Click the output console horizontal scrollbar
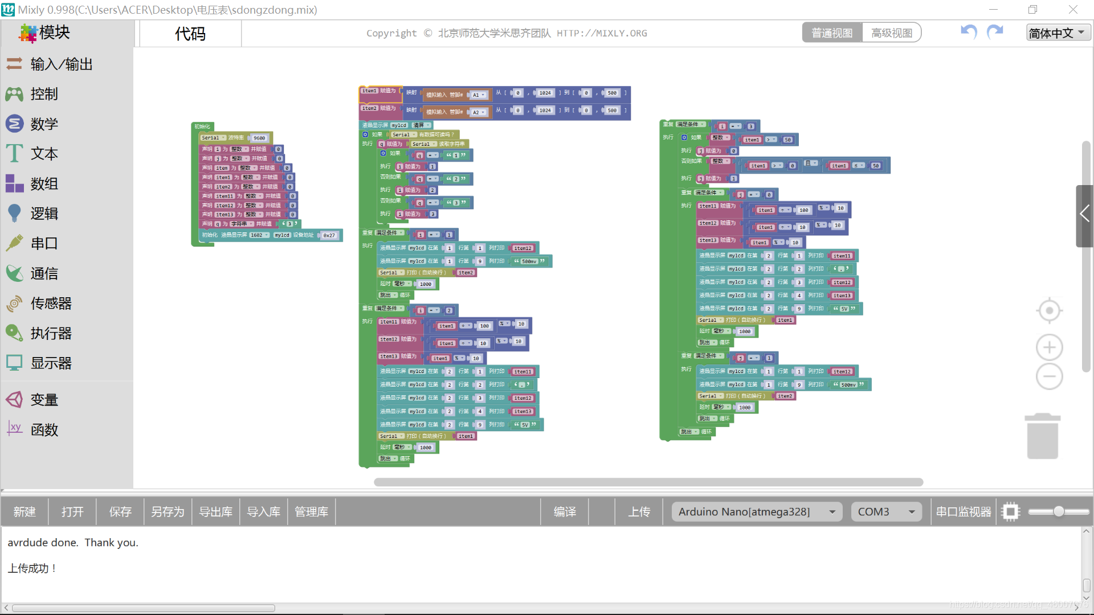1094x615 pixels. click(x=144, y=608)
